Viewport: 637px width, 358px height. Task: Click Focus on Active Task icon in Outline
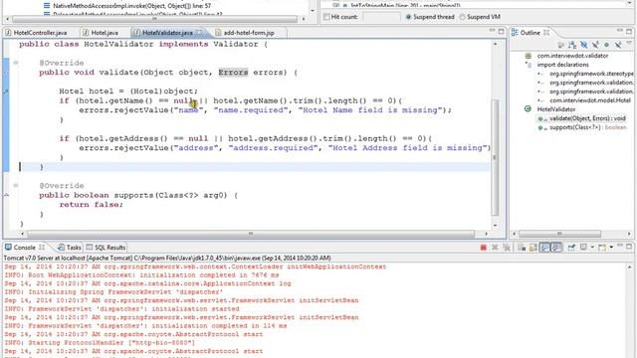(x=561, y=45)
